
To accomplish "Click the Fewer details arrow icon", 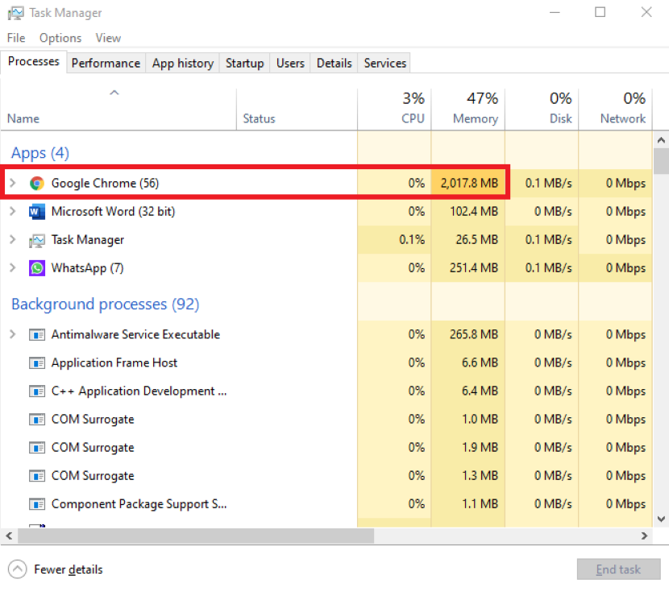I will point(17,569).
